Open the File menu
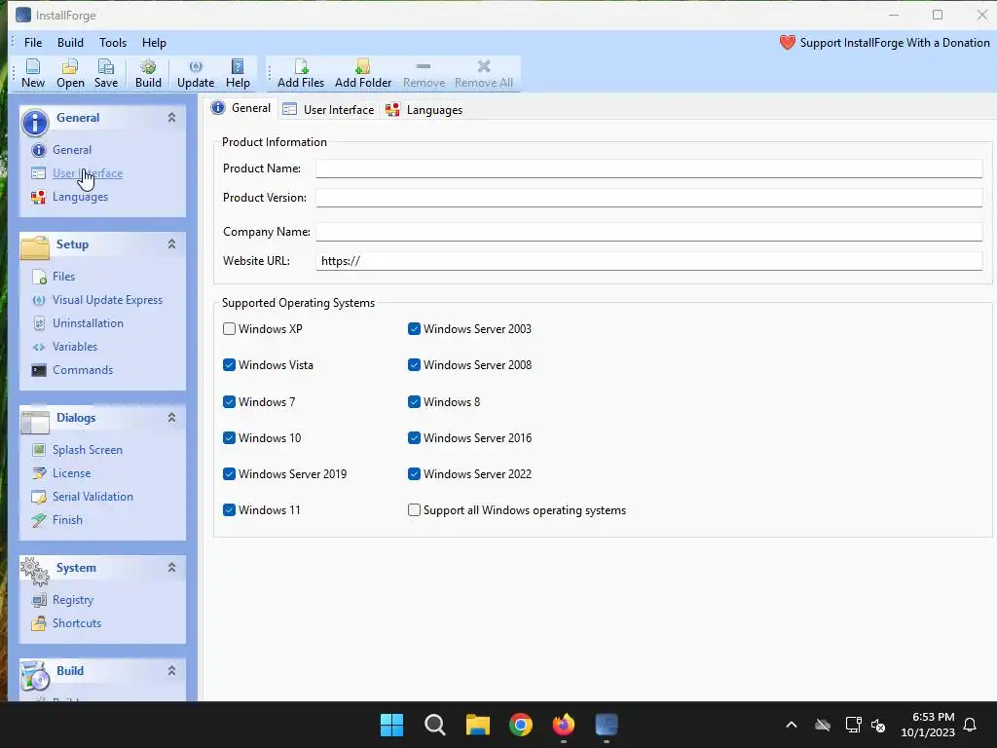The width and height of the screenshot is (997, 748). pos(33,43)
